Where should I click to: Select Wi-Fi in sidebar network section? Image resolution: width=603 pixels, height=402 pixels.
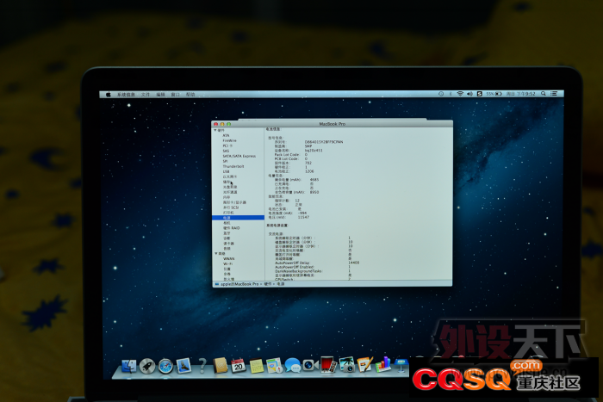228,264
